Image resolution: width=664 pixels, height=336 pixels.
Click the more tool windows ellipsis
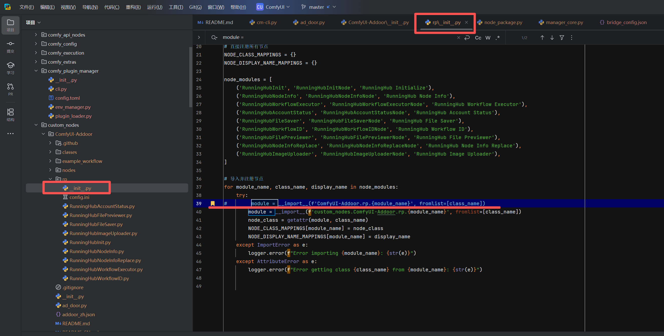(10, 134)
